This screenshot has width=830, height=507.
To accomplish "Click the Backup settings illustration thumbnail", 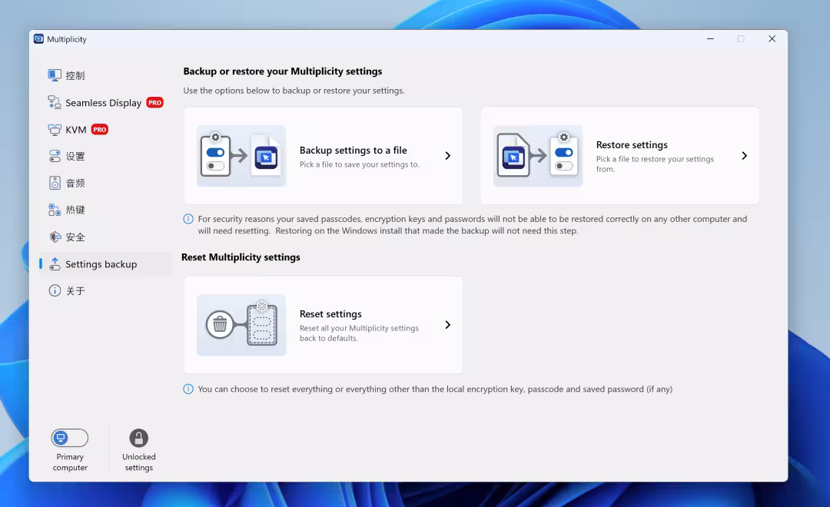I will click(x=241, y=156).
